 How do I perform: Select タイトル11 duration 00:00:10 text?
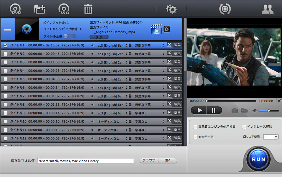coord(53,130)
